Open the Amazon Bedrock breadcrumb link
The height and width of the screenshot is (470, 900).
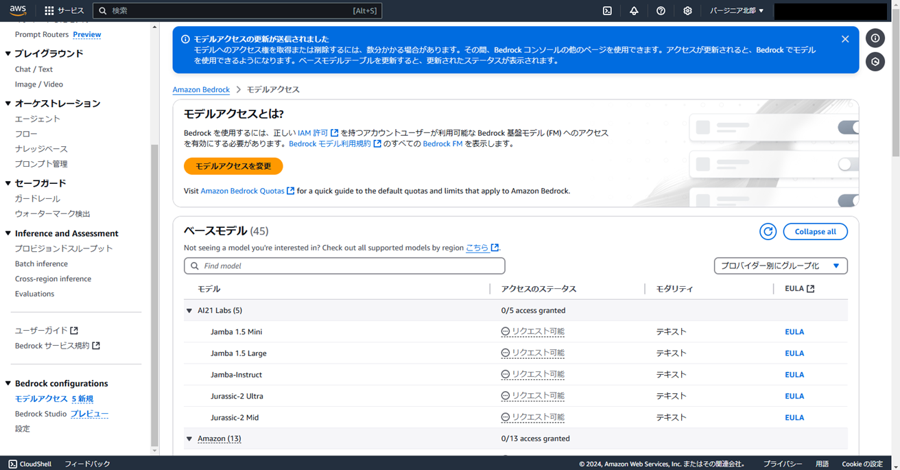click(x=201, y=90)
